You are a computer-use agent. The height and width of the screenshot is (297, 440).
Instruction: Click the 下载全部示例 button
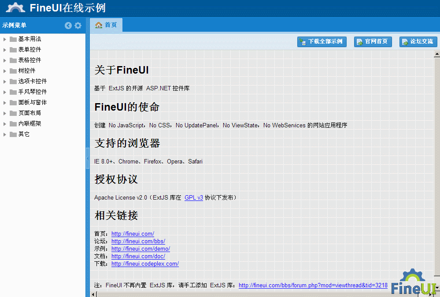pos(322,42)
